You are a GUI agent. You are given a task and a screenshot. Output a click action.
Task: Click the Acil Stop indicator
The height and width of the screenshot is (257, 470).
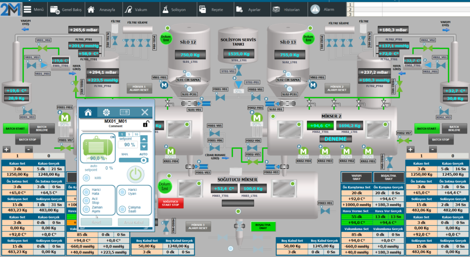click(x=86, y=201)
